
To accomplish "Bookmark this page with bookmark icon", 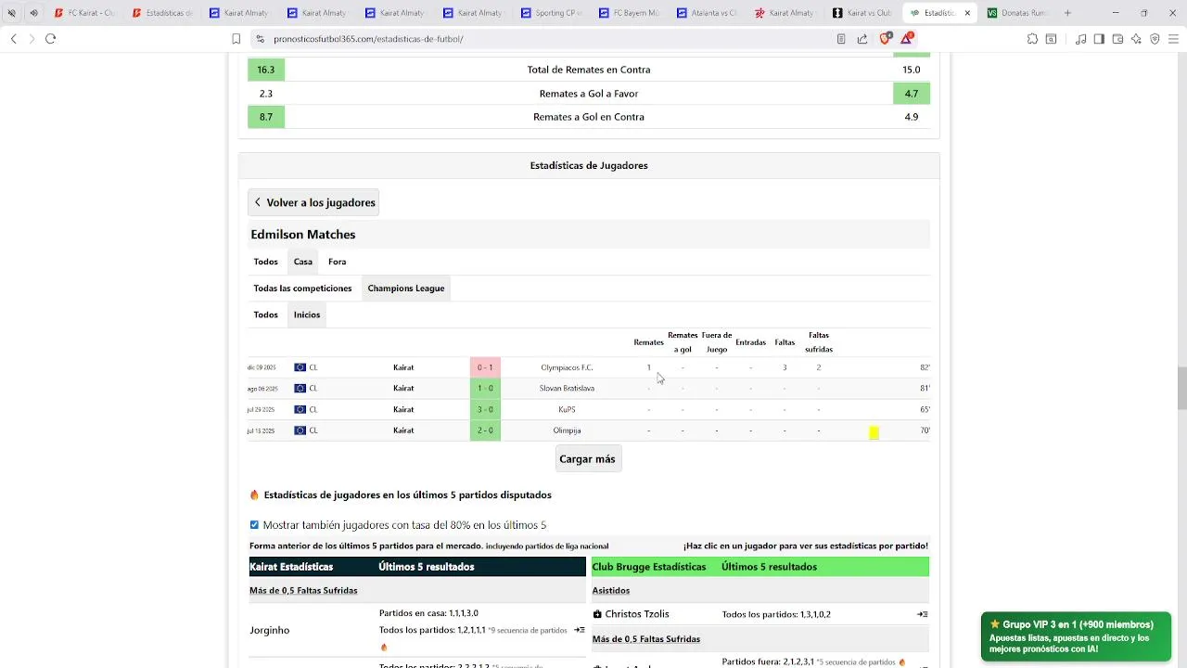I will coord(236,39).
